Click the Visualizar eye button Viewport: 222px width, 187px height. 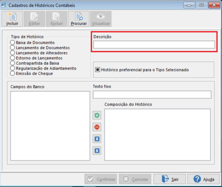pos(101,19)
